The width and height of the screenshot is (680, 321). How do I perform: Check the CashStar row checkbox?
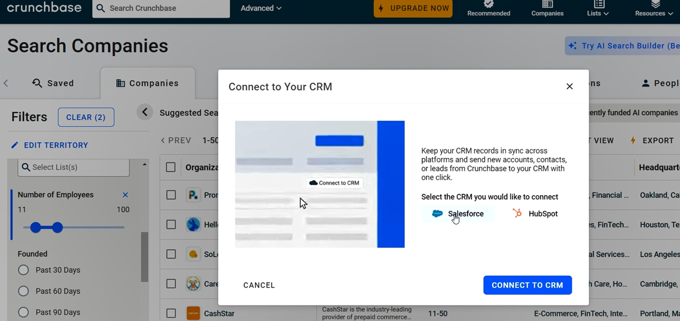[x=171, y=313]
